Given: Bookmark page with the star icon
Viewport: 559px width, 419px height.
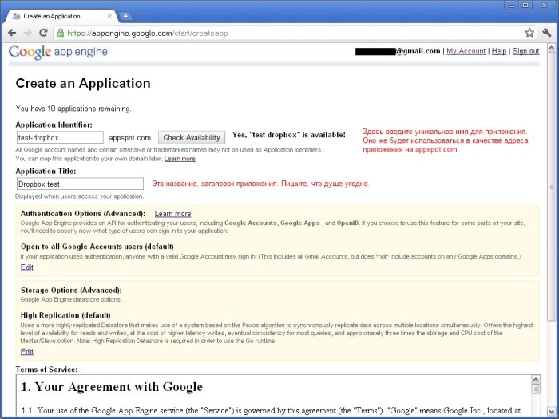Looking at the screenshot, I should 529,33.
